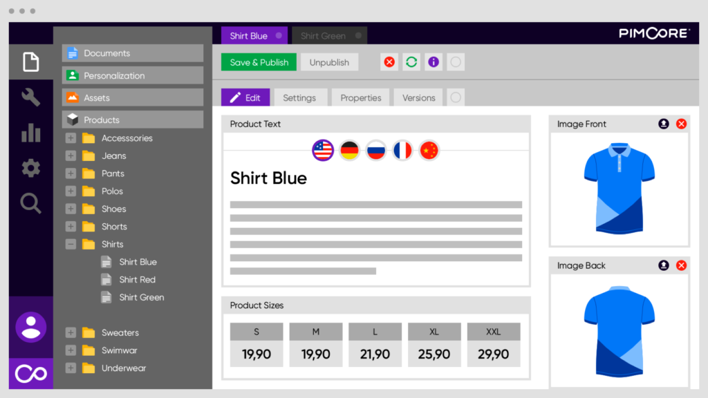Open the Shirt Green tab

point(323,36)
